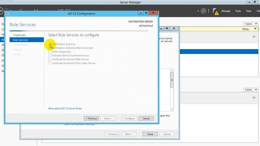260x146 pixels.
Task: Open the Tools menu
Action: click(238, 11)
